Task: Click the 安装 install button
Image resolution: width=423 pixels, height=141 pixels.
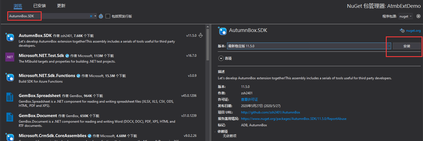Action: tap(407, 46)
